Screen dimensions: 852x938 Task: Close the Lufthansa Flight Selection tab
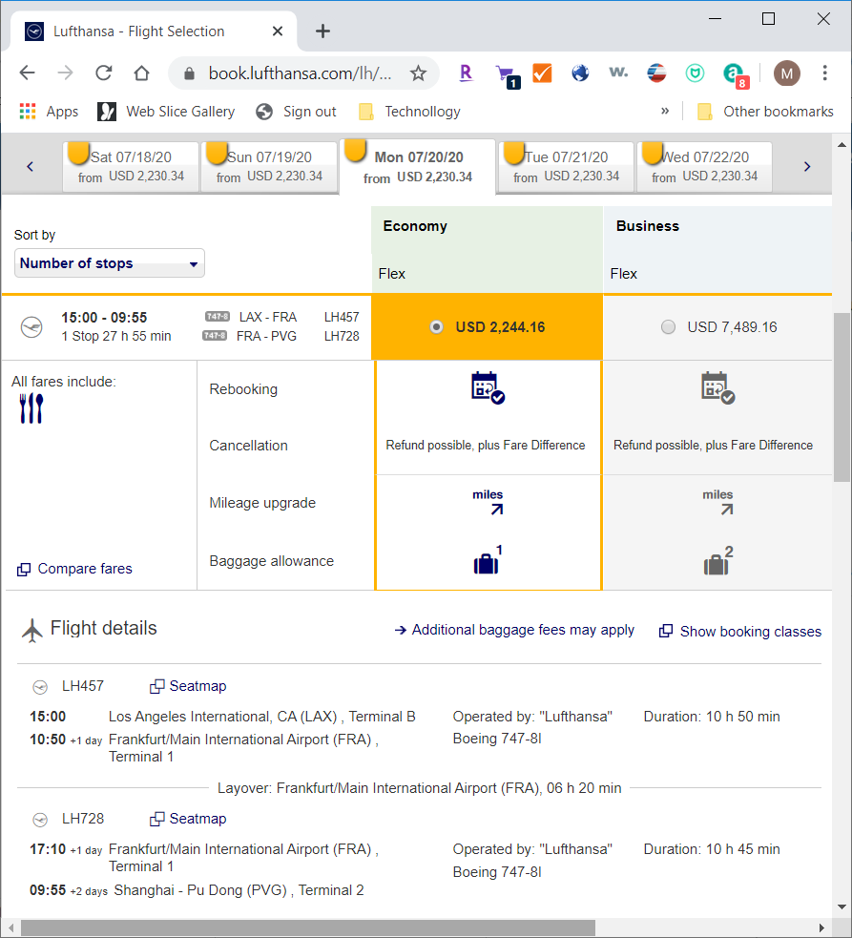pos(278,31)
